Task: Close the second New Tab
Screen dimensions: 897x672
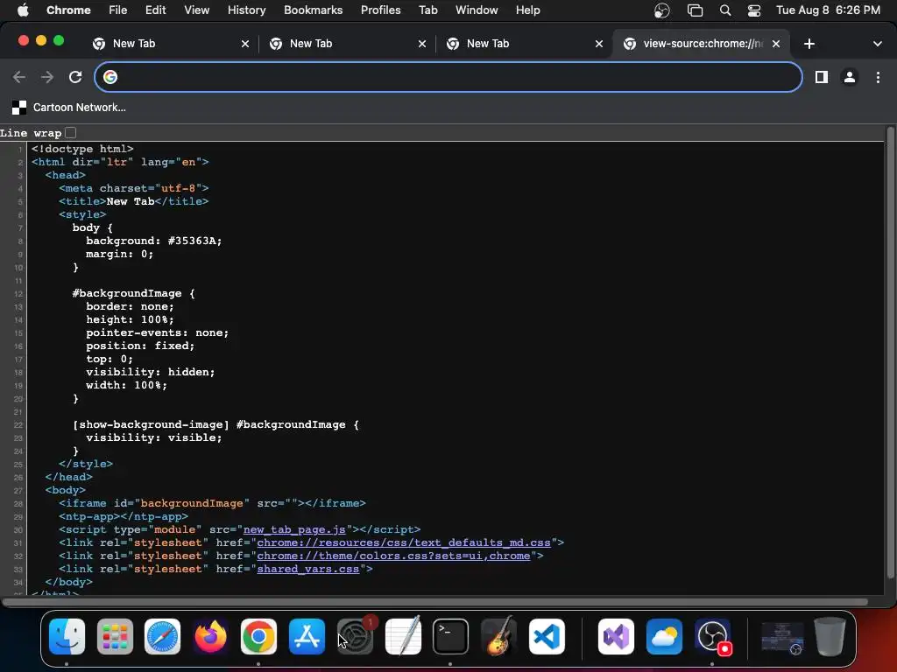Action: coord(422,44)
